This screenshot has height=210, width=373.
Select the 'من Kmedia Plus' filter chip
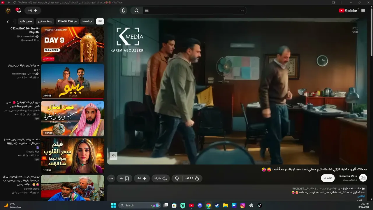tap(67, 21)
